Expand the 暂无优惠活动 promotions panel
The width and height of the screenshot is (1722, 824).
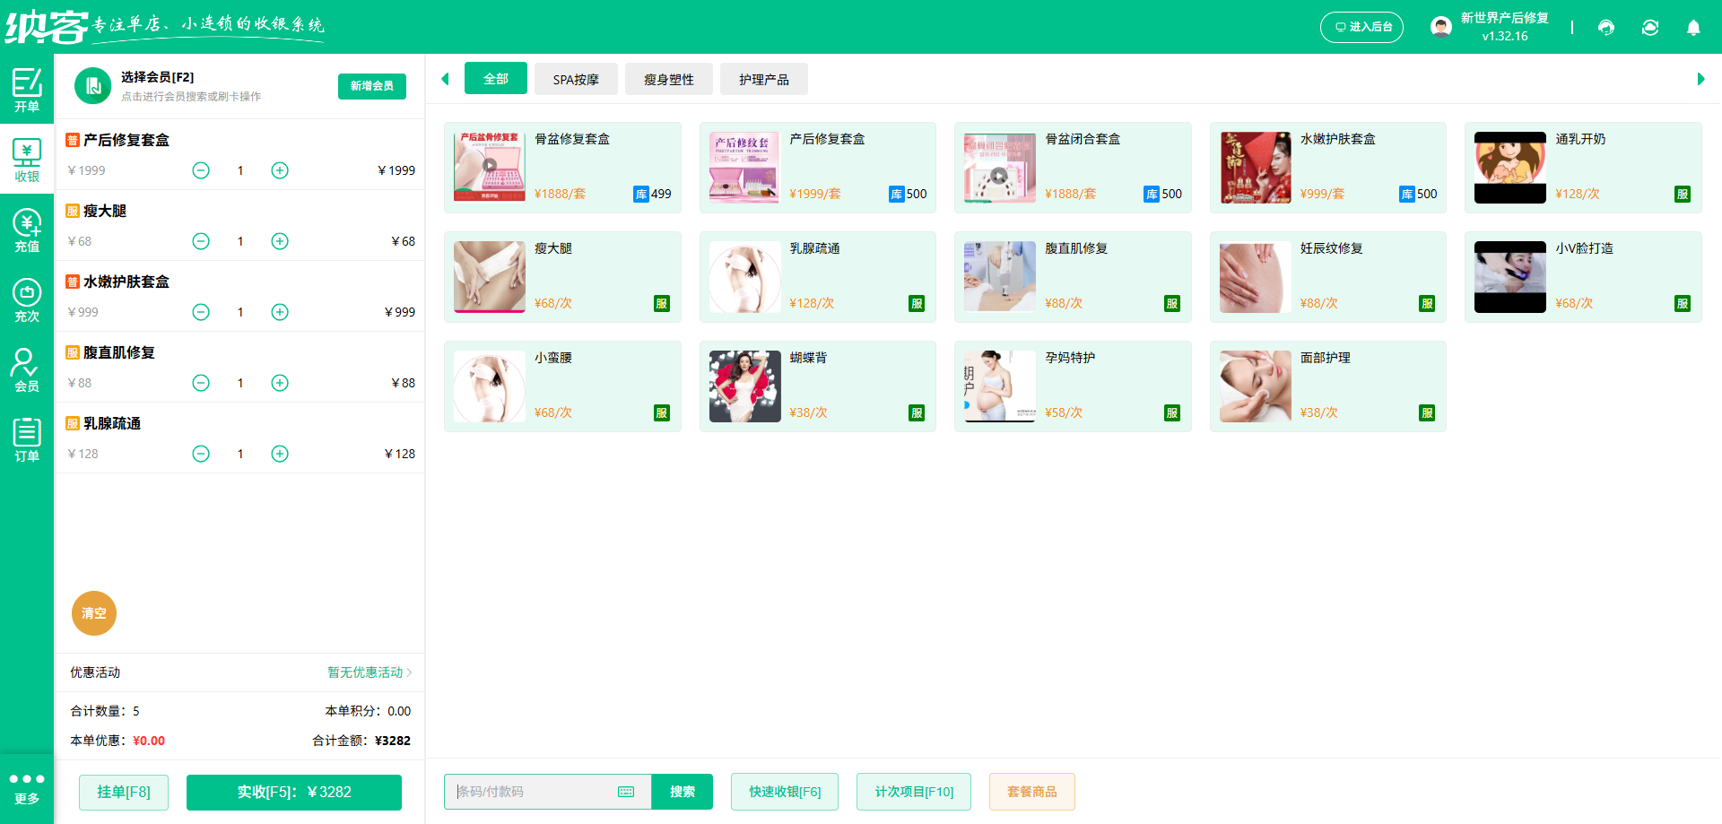(368, 672)
